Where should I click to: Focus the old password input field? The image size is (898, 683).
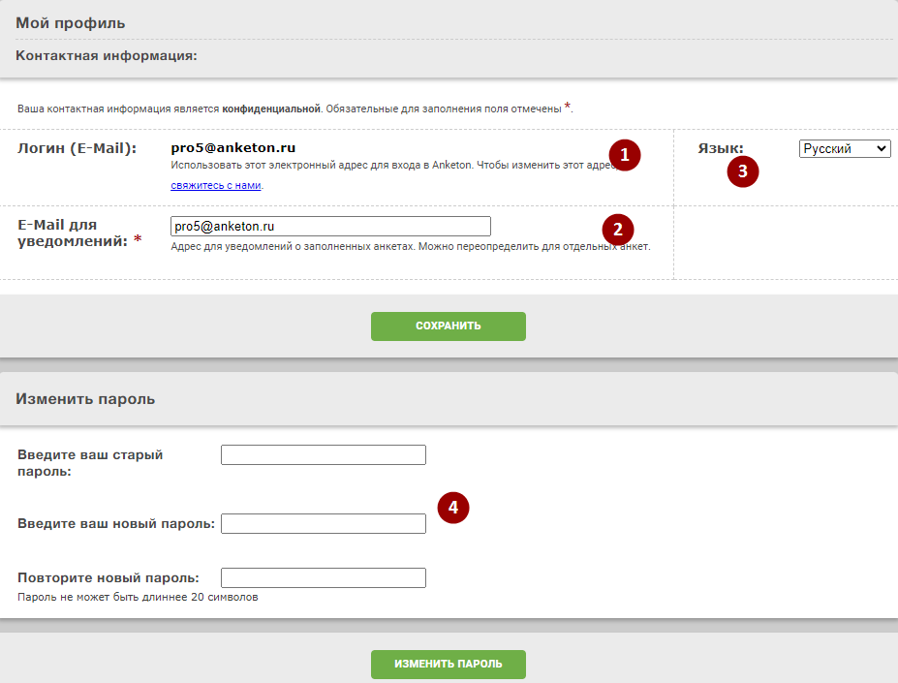click(324, 455)
